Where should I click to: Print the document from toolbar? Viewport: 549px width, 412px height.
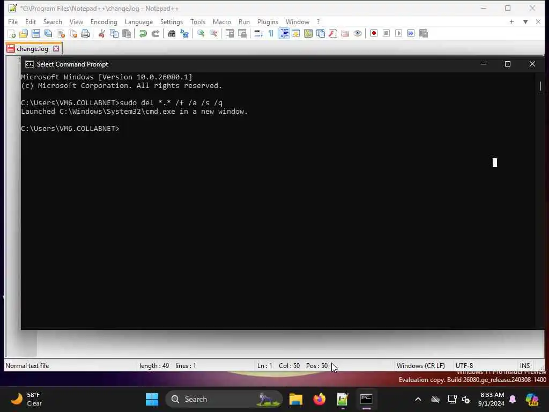pyautogui.click(x=85, y=33)
